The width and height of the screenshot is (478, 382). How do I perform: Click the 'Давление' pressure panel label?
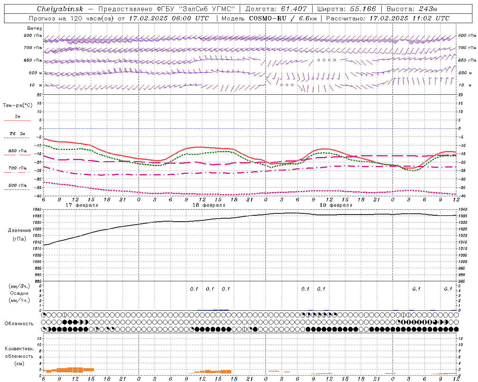(19, 231)
